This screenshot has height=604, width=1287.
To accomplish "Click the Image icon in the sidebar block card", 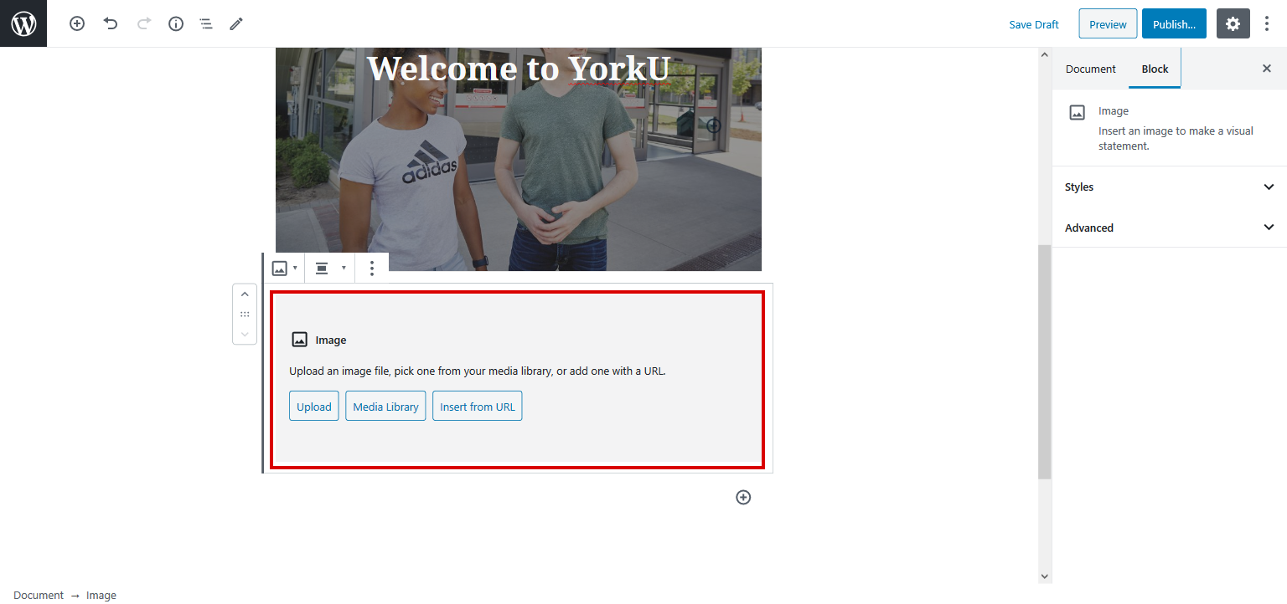I will pos(1078,113).
